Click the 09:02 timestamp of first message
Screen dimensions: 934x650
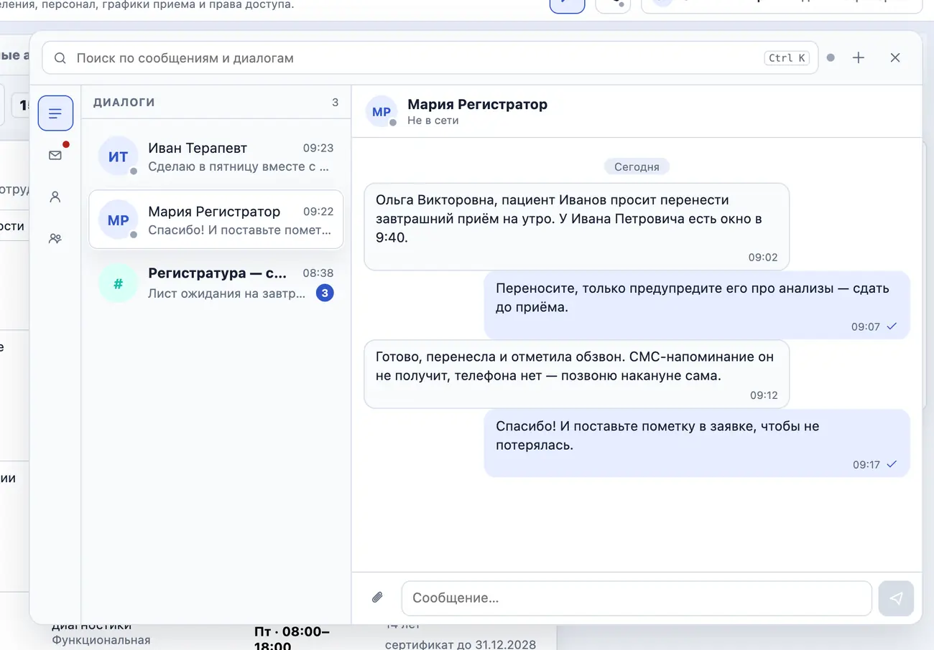pyautogui.click(x=763, y=257)
